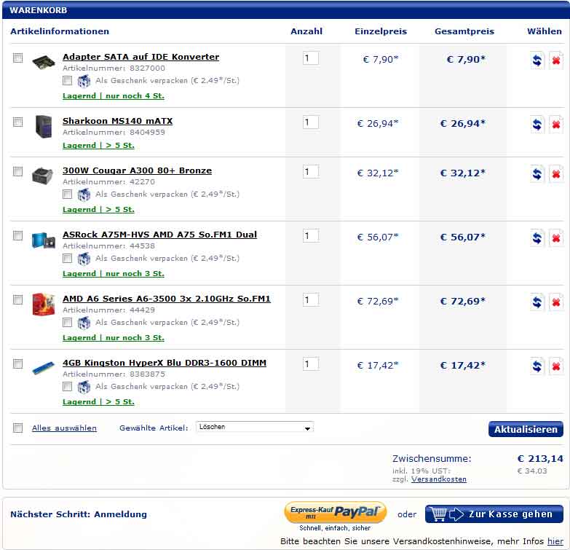
Task: Update 300W Cougar A300 row with refresh icon
Action: tap(537, 174)
